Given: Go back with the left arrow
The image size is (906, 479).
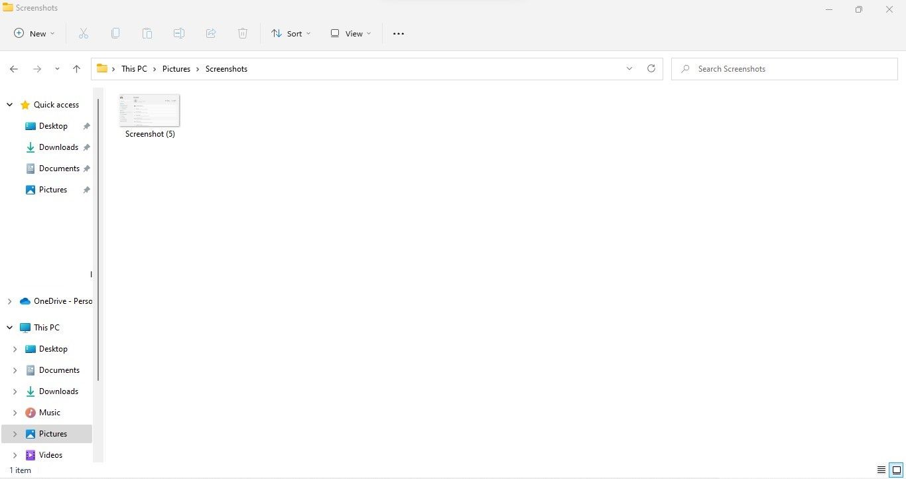Looking at the screenshot, I should [x=14, y=69].
